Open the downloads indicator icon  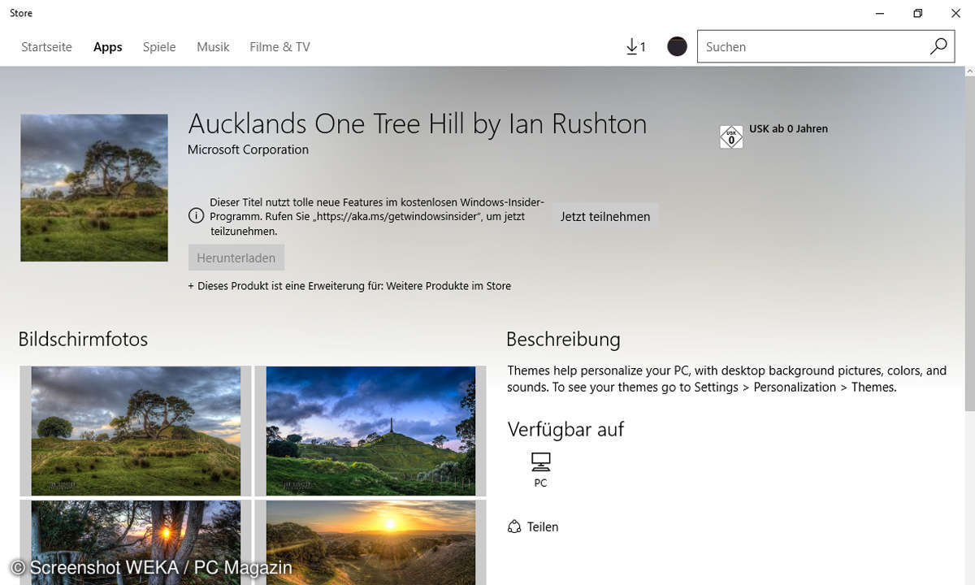click(635, 47)
